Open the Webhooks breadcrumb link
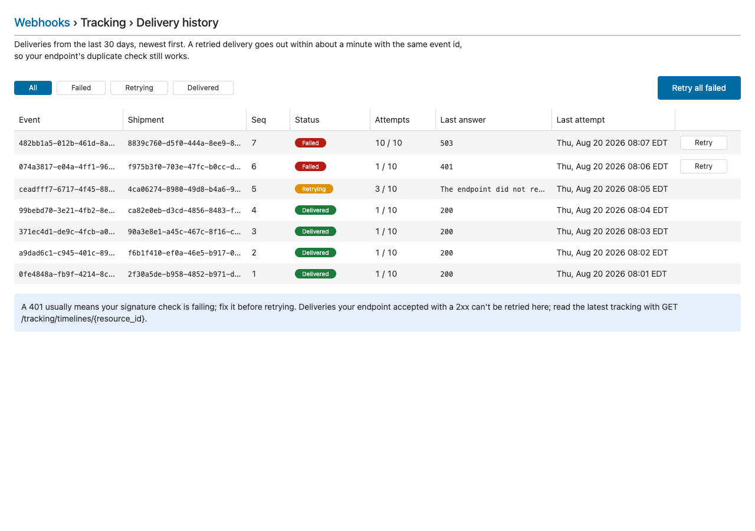Screen dimensions: 755x531 [x=42, y=22]
